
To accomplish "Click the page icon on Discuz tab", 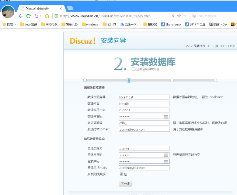I will [x=22, y=8].
